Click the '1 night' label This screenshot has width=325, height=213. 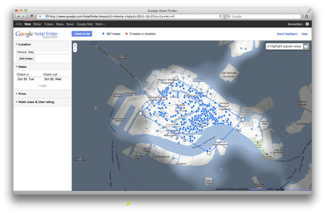click(42, 86)
